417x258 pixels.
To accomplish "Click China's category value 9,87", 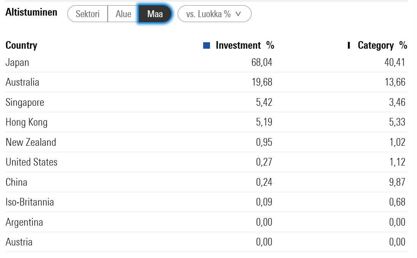I will 397,182.
